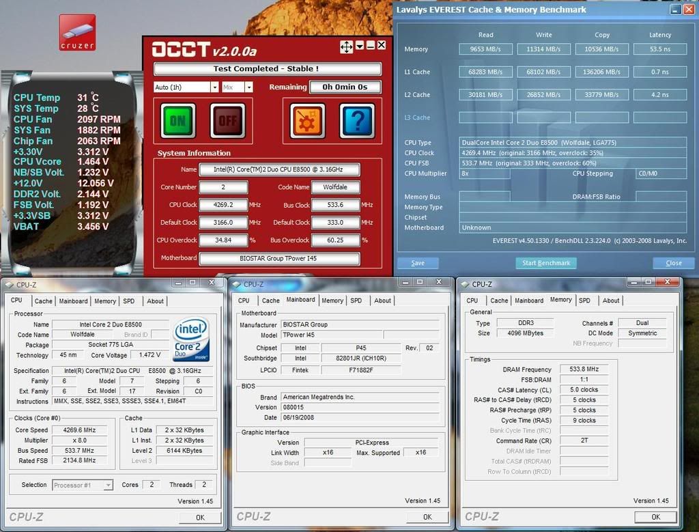The width and height of the screenshot is (699, 532).
Task: Stop the test with the OCCT OFF button
Action: (x=227, y=121)
